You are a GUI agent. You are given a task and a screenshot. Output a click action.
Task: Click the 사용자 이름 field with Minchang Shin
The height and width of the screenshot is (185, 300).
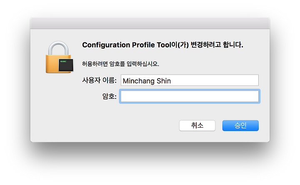point(190,80)
